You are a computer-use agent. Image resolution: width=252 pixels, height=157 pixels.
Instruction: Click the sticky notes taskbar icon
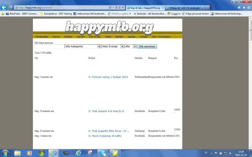click(115, 153)
